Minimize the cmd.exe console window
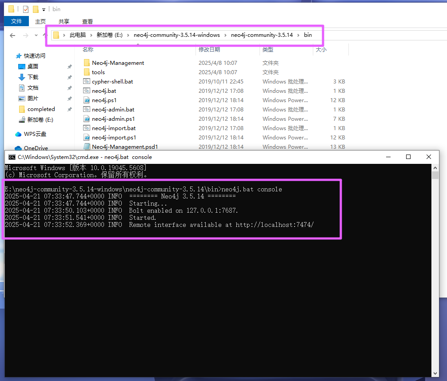This screenshot has width=447, height=381. click(x=388, y=157)
